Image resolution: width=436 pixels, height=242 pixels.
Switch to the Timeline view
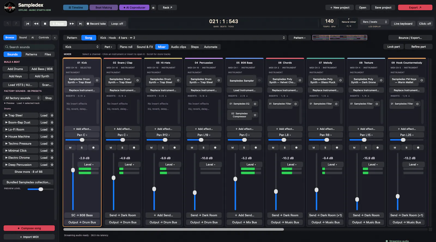point(75,8)
